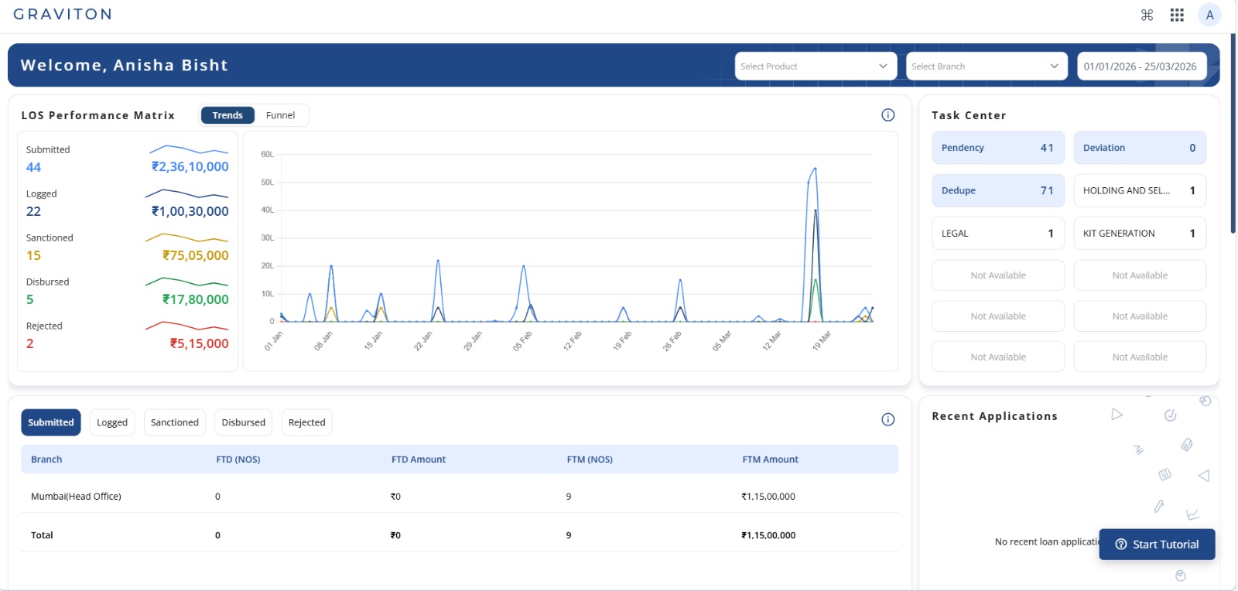1238x591 pixels.
Task: Switch chart view to Trends
Action: pyautogui.click(x=227, y=115)
